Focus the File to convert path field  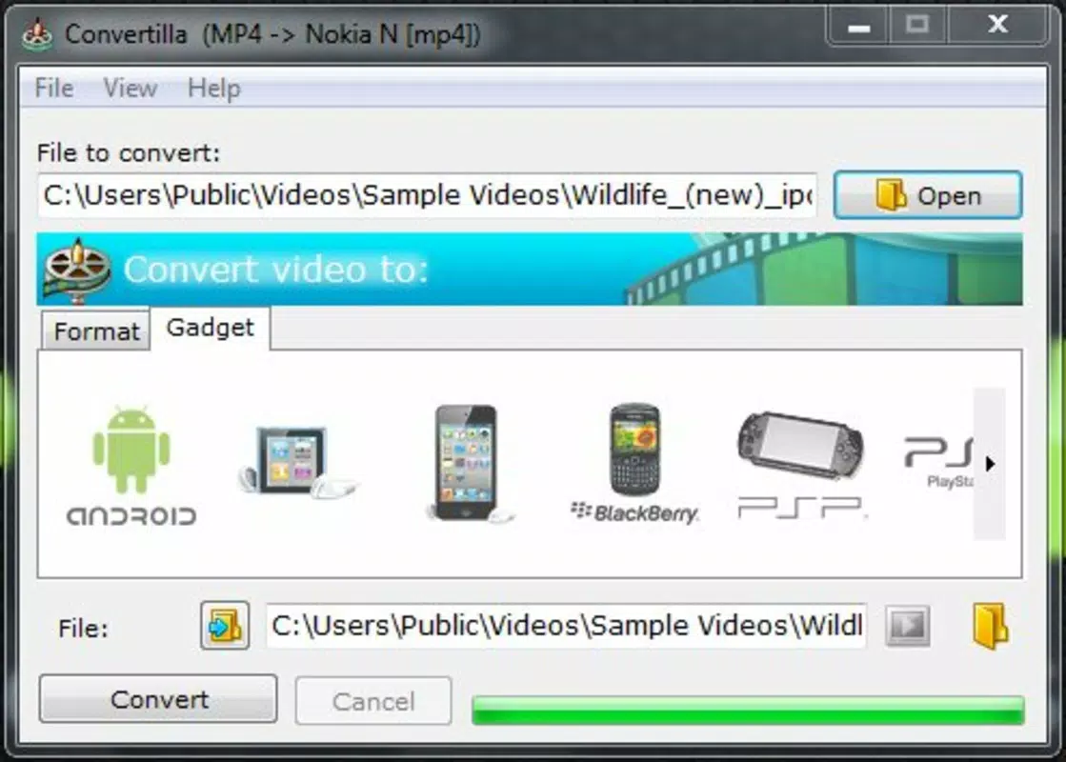coord(427,196)
